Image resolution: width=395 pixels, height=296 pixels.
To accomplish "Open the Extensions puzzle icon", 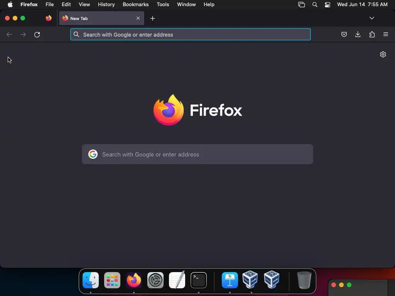I will click(x=372, y=34).
